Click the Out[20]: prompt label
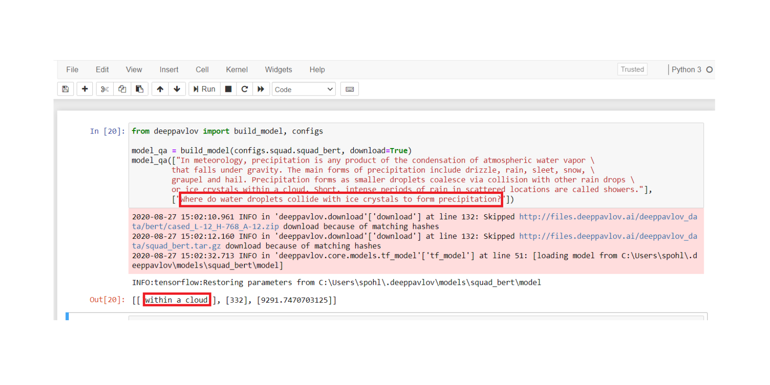Image resolution: width=770 pixels, height=385 pixels. 107,300
